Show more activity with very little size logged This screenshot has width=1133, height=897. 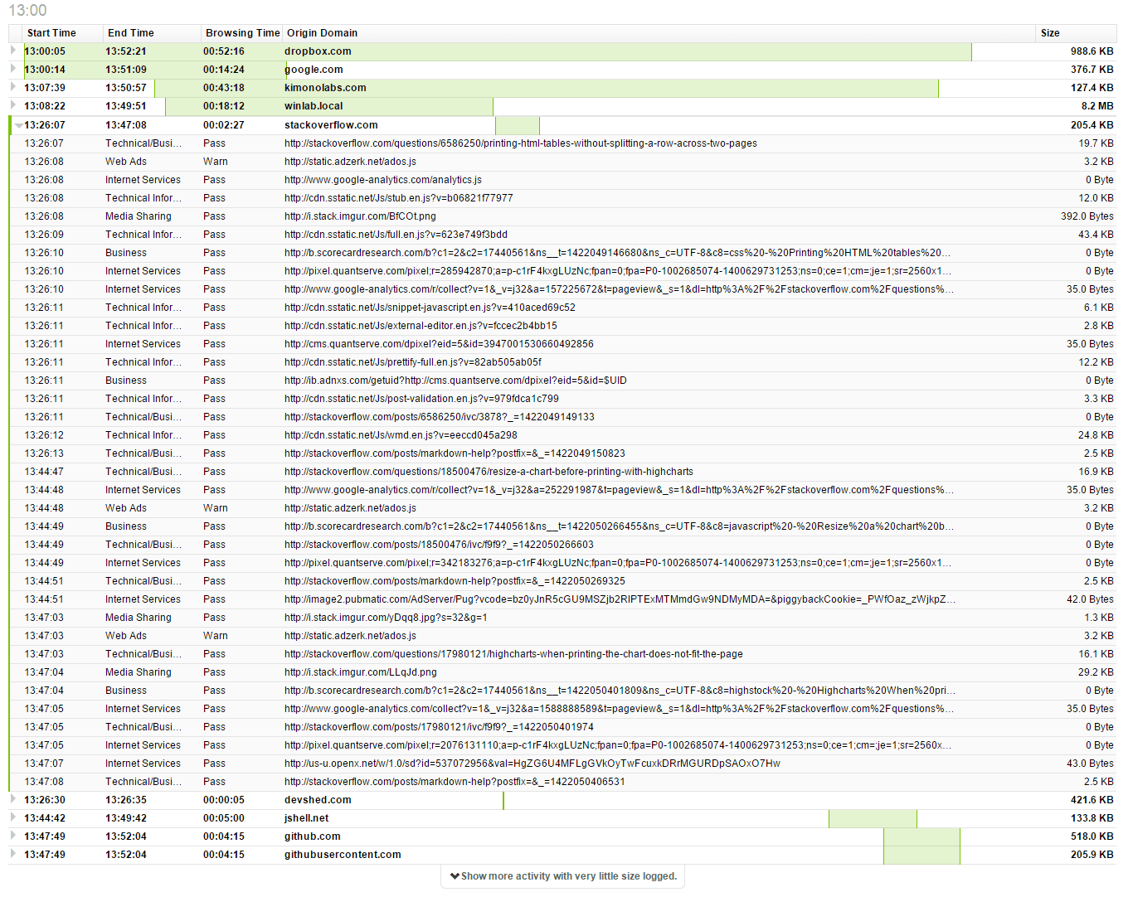(x=563, y=876)
